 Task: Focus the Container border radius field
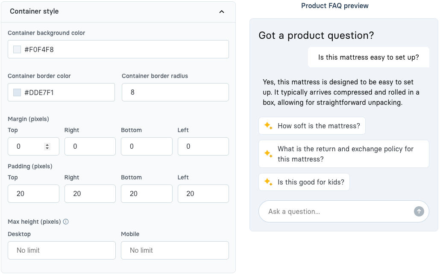click(175, 92)
